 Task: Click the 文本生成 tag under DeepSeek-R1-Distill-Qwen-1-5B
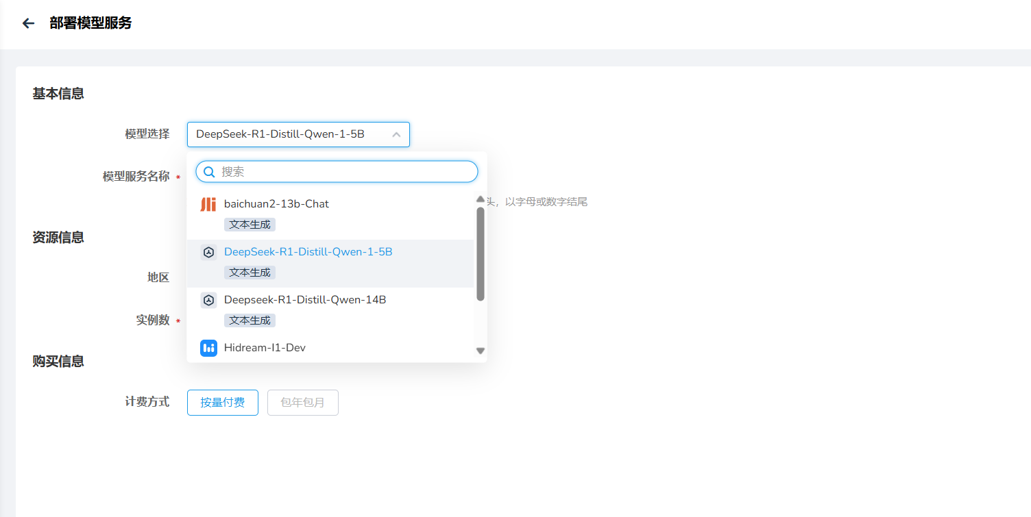coord(250,273)
